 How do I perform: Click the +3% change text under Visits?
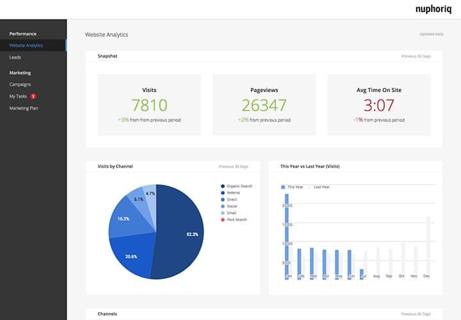(123, 120)
